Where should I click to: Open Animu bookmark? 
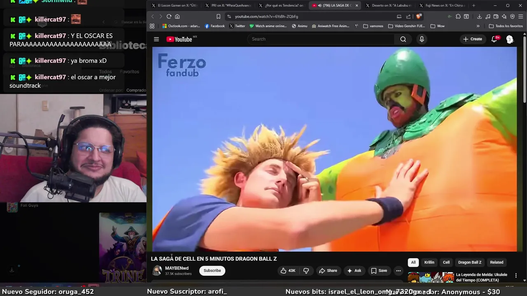[x=299, y=26]
